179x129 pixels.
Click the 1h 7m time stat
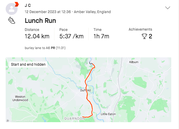click(x=101, y=36)
